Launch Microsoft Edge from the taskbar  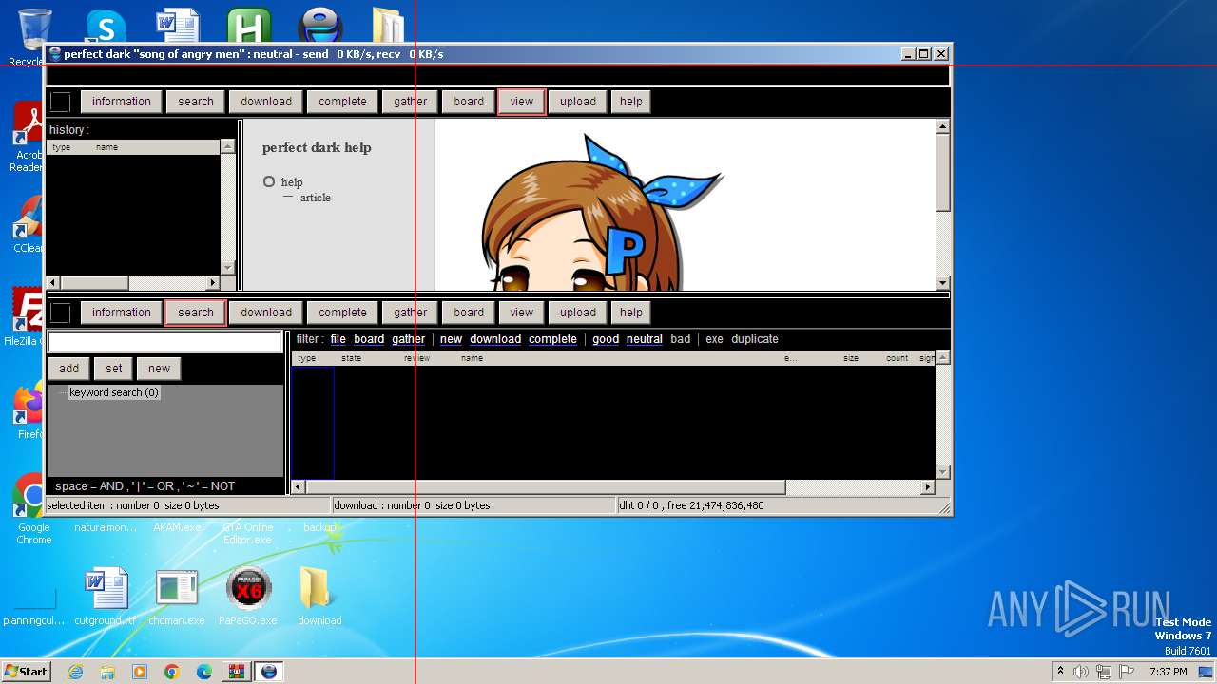(x=204, y=672)
